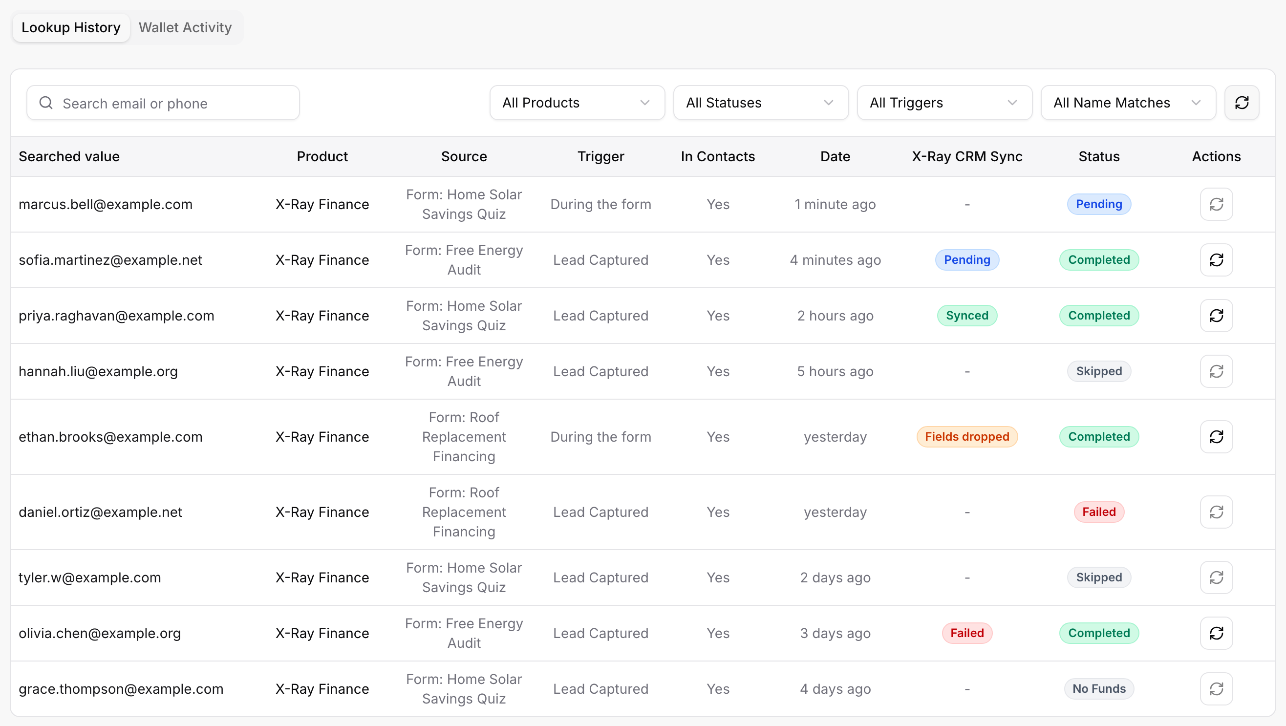The image size is (1286, 726).
Task: Retry lookup for sofia.martinez@example.net
Action: (1216, 260)
